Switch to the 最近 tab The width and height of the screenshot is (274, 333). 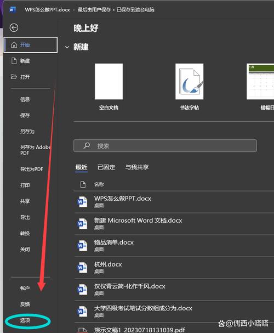82,167
